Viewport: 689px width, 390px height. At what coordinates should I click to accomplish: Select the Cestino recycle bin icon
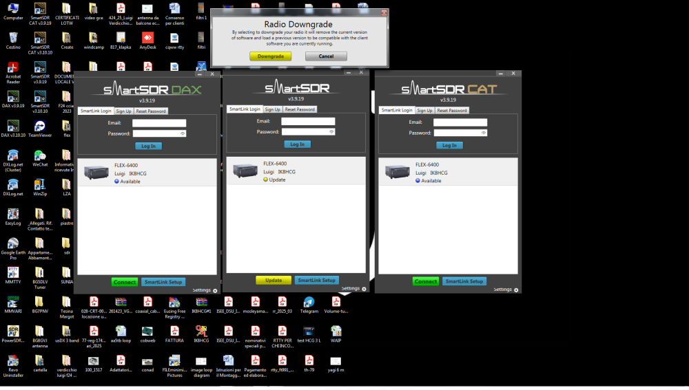pyautogui.click(x=13, y=41)
